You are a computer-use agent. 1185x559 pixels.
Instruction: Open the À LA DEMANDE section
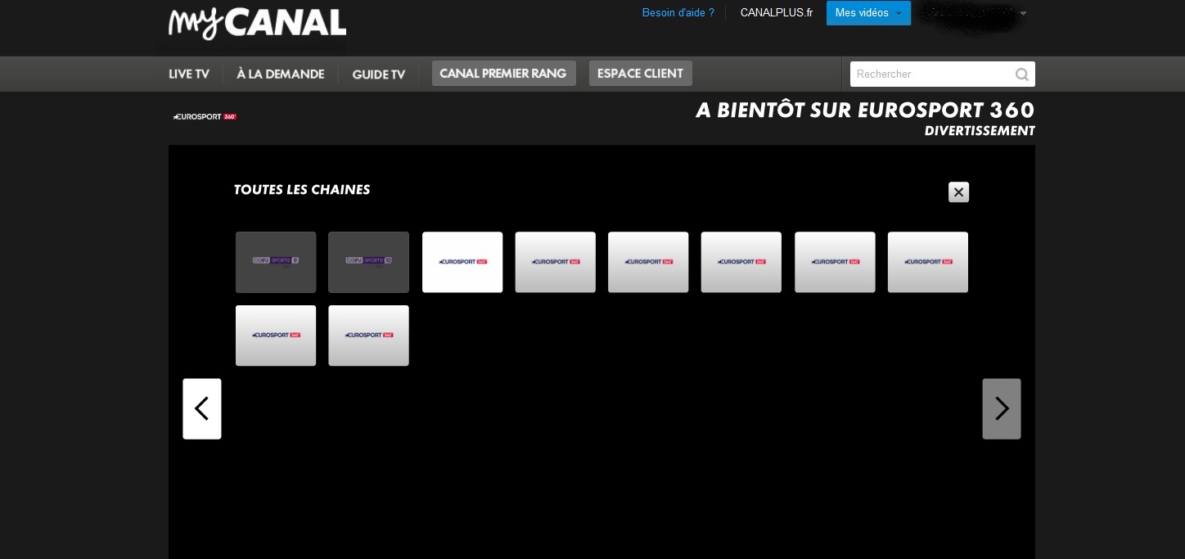[x=281, y=74]
